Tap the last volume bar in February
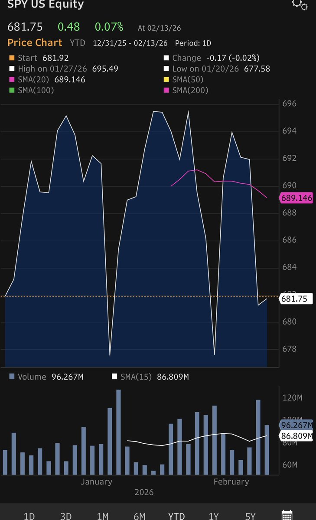Screen dimensions: 316x520 coord(267,450)
